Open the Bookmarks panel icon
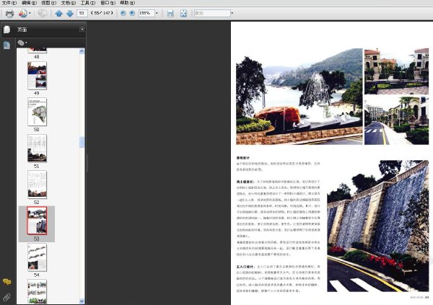This screenshot has height=305, width=433. point(6,45)
